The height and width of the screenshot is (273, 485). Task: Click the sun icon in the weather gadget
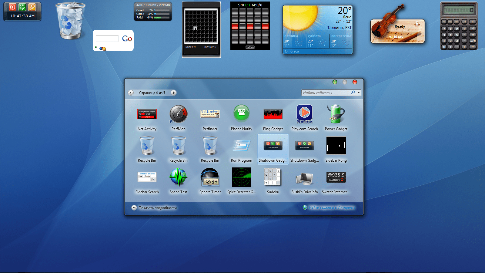coord(300,18)
